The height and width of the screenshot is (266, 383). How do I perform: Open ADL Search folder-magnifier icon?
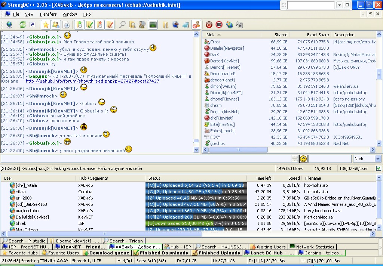(x=133, y=25)
